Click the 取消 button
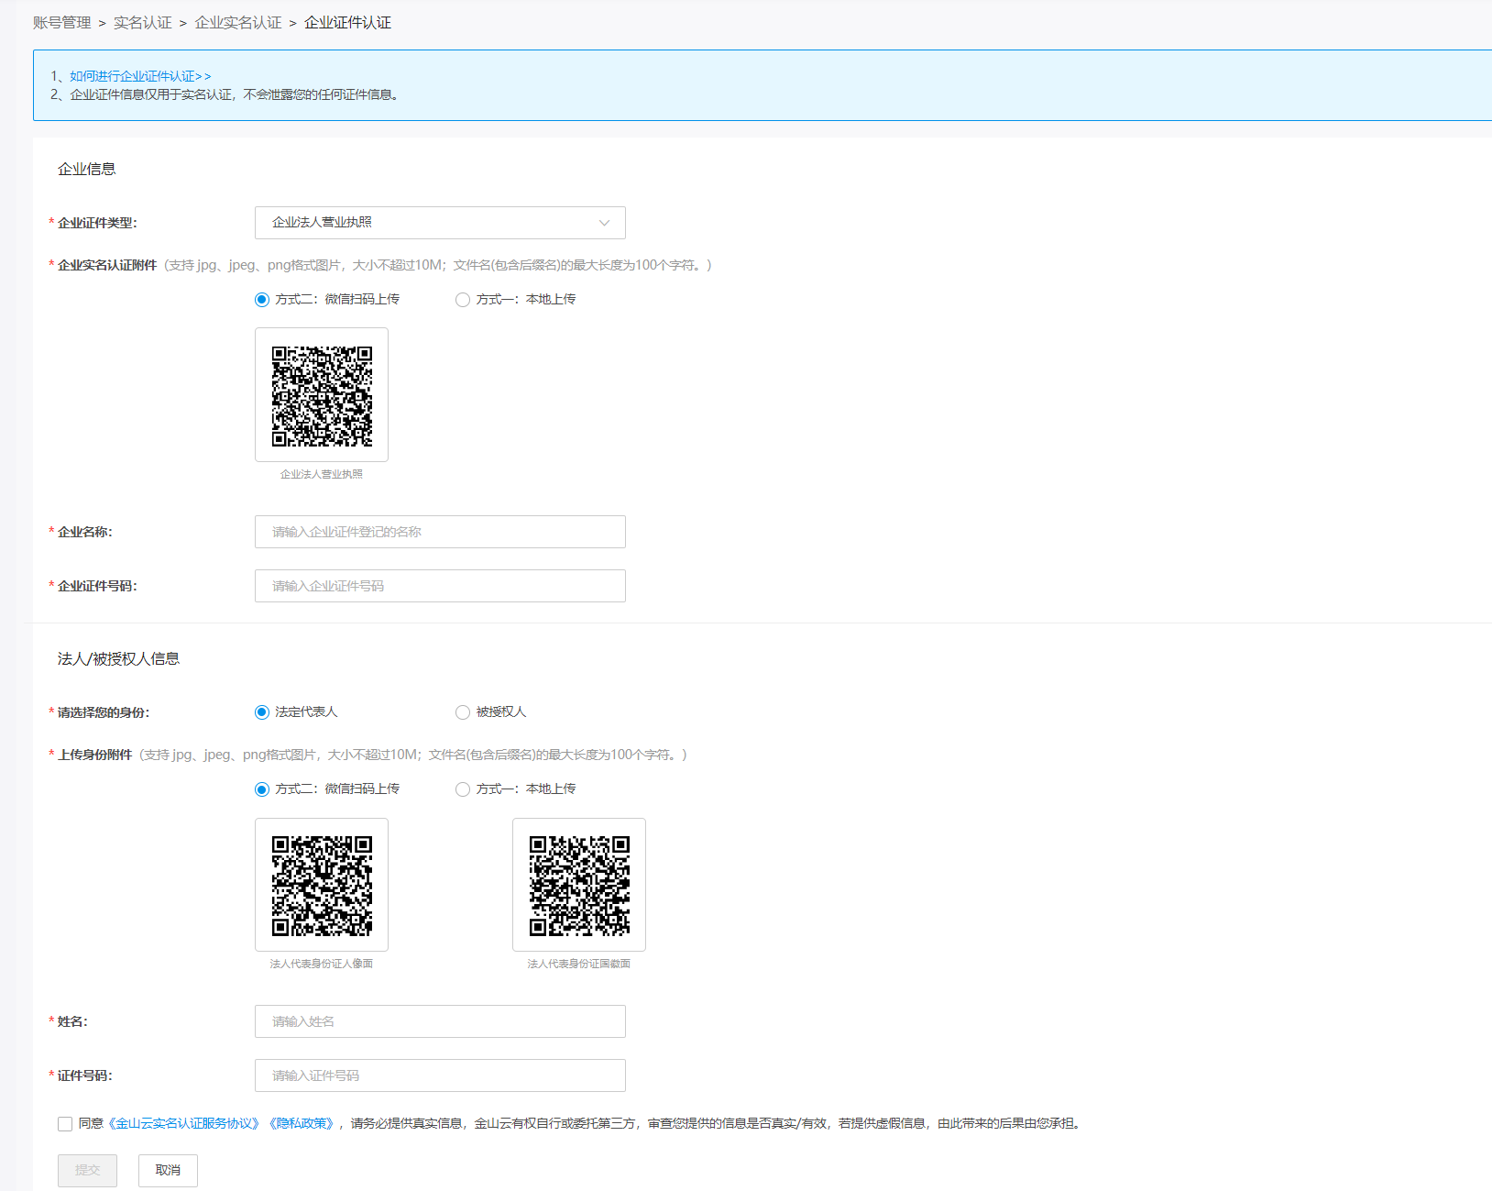 point(168,1171)
